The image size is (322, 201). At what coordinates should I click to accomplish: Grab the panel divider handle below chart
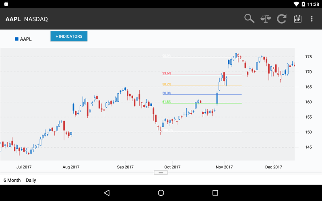click(x=161, y=172)
